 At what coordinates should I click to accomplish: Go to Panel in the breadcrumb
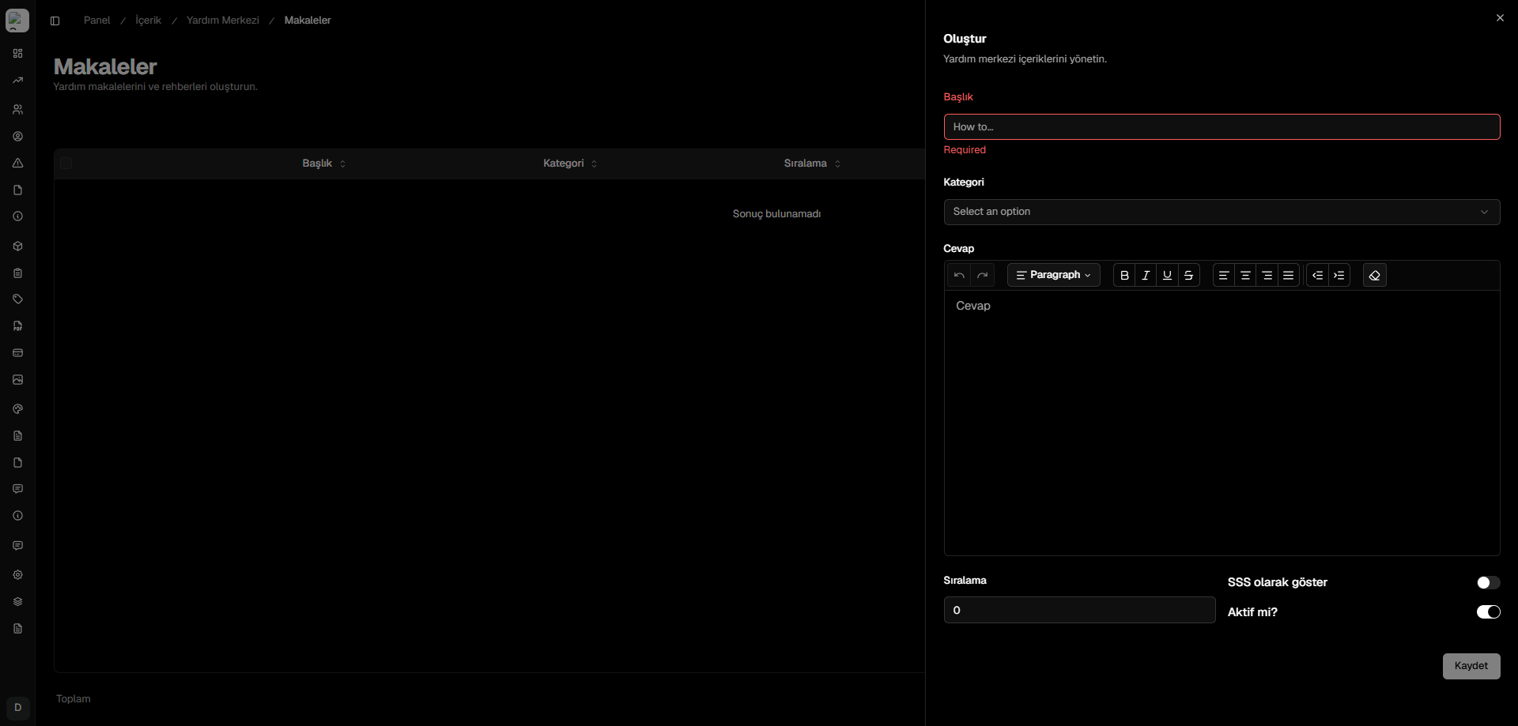click(96, 21)
